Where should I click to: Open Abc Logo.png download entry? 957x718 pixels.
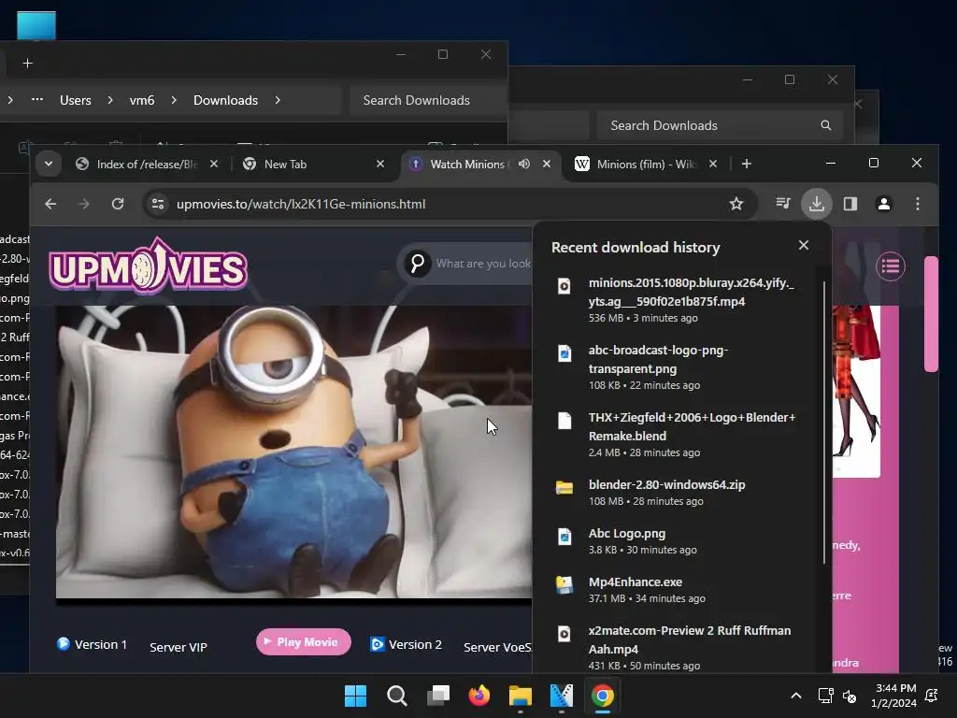click(x=680, y=541)
